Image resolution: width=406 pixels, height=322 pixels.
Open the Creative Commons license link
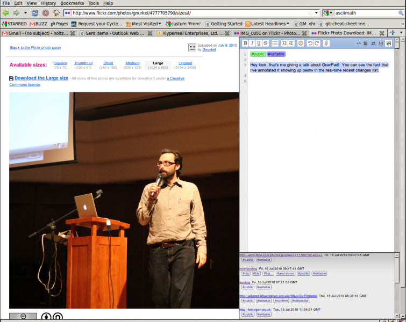(175, 78)
